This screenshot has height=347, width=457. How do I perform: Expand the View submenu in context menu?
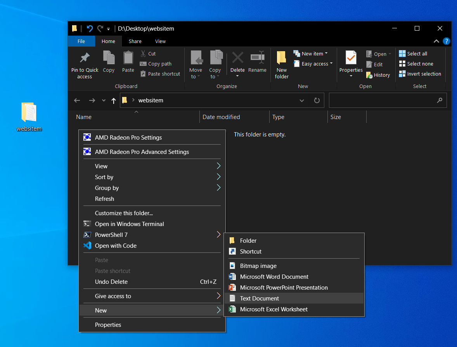152,166
